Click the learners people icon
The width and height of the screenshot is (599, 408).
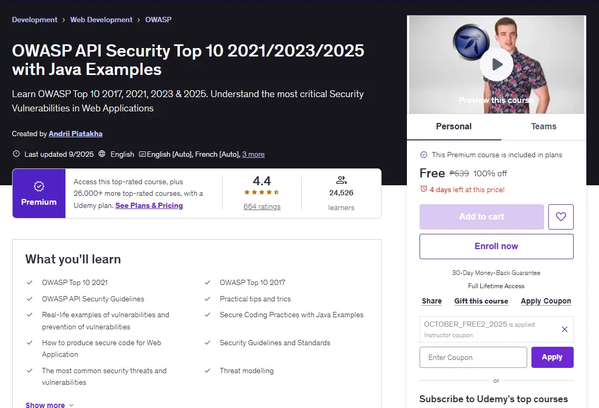pos(341,180)
